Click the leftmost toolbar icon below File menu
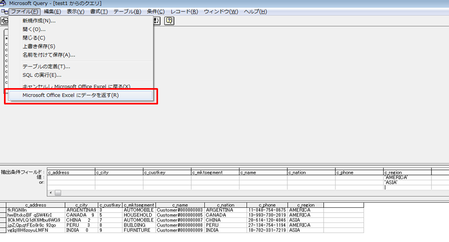 click(5, 21)
